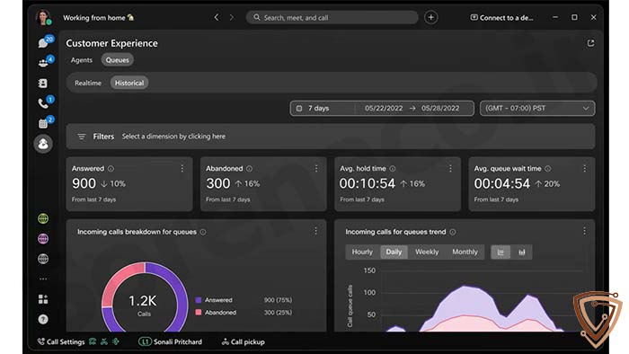Open the Meetings calendar icon in sidebar
The width and height of the screenshot is (629, 354).
[43, 123]
